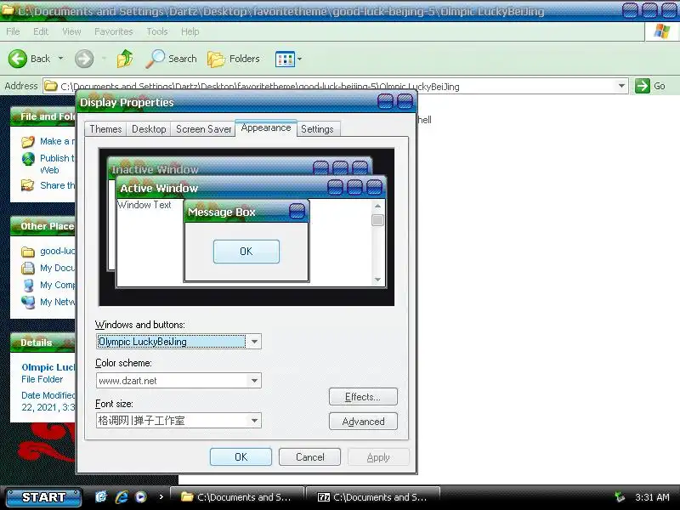Toggle the Folders pane icon

point(216,59)
